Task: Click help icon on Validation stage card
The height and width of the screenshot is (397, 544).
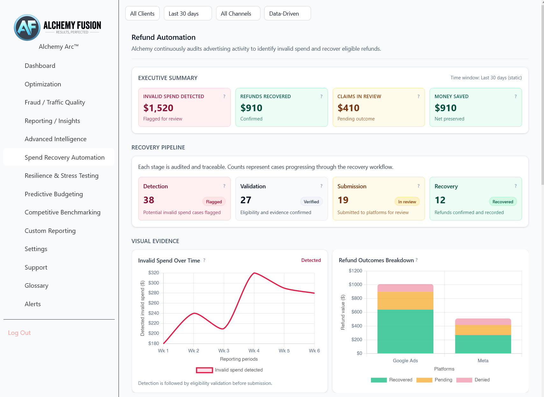Action: pos(321,186)
